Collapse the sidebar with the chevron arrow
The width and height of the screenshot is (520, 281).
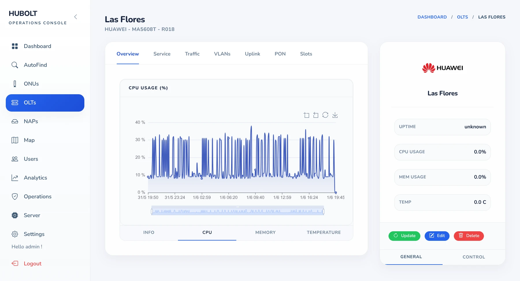click(76, 17)
